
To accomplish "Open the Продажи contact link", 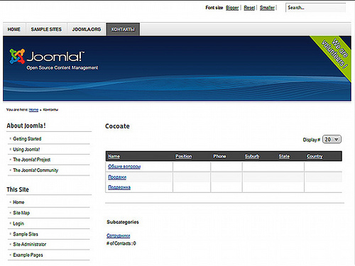I will click(x=117, y=177).
